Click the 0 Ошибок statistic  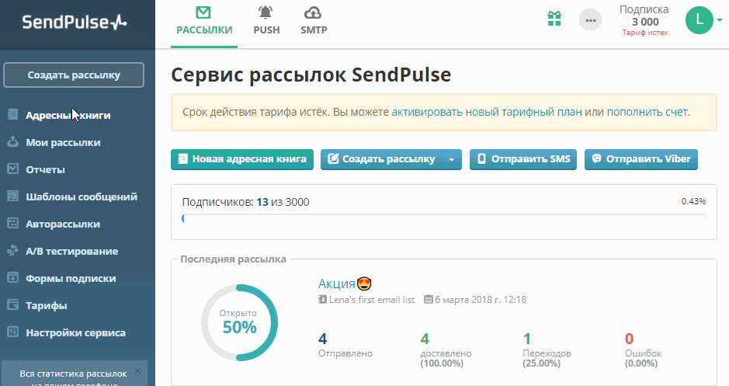[643, 349]
